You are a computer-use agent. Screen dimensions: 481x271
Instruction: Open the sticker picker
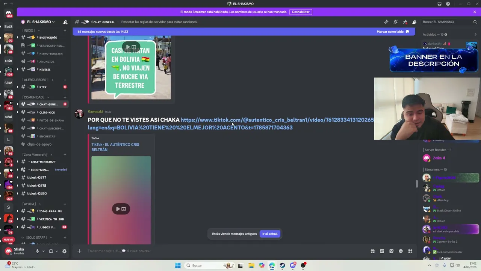392,251
